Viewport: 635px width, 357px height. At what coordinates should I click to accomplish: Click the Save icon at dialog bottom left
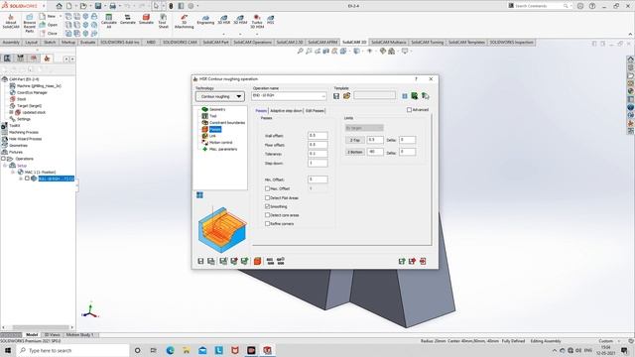[200, 261]
